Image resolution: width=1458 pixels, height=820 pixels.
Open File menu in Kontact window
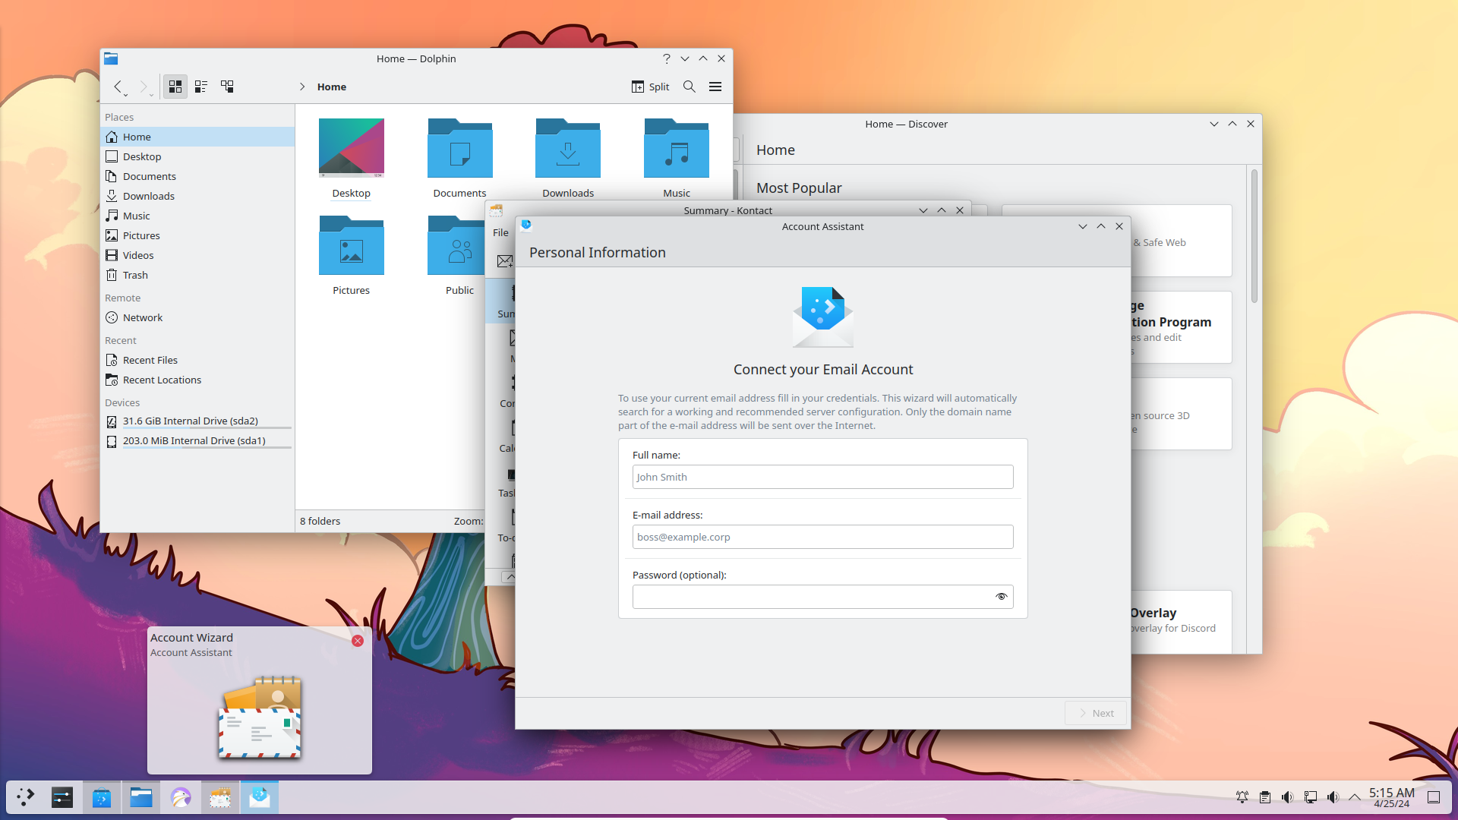click(x=500, y=232)
